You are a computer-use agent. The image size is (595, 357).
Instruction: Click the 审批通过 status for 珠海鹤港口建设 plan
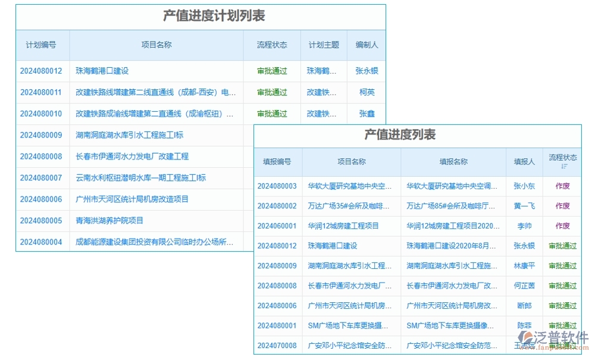pyautogui.click(x=271, y=71)
